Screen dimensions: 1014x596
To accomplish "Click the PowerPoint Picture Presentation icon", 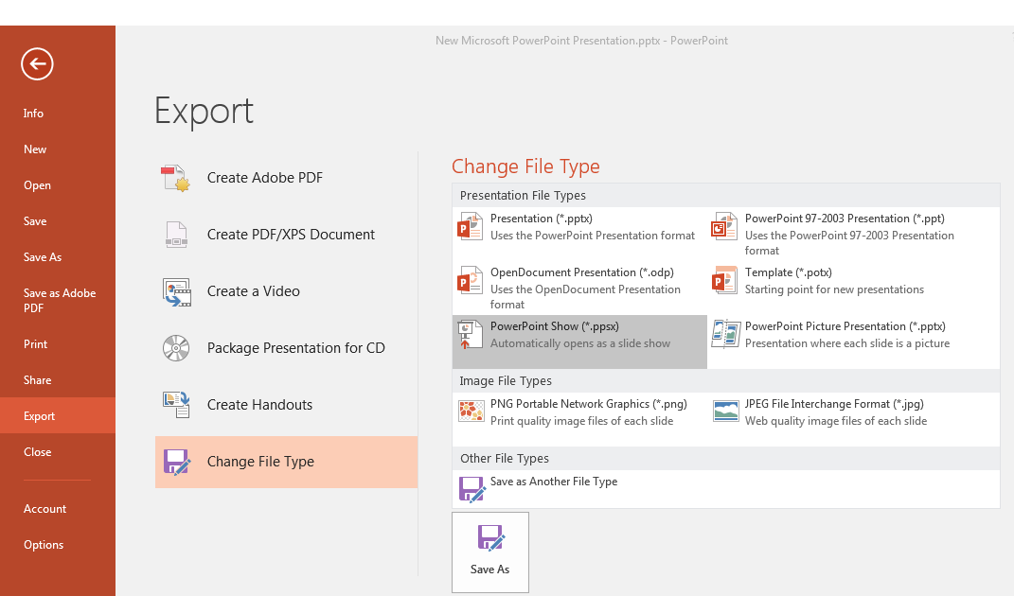I will click(725, 334).
